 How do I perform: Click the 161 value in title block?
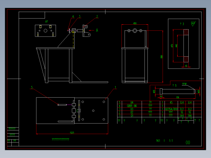(x=158, y=141)
